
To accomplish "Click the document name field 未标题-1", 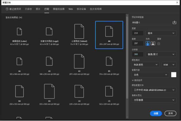I will (152, 22).
